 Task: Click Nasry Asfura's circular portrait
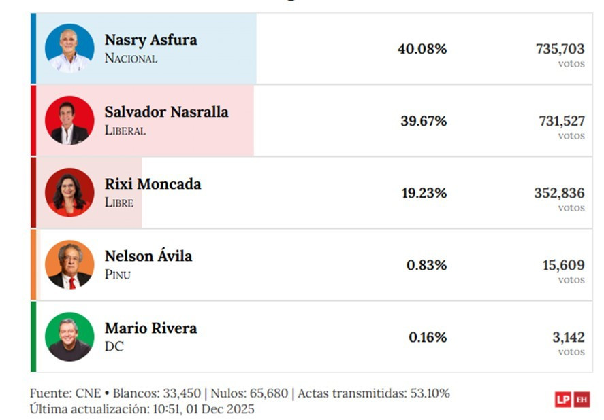click(69, 48)
